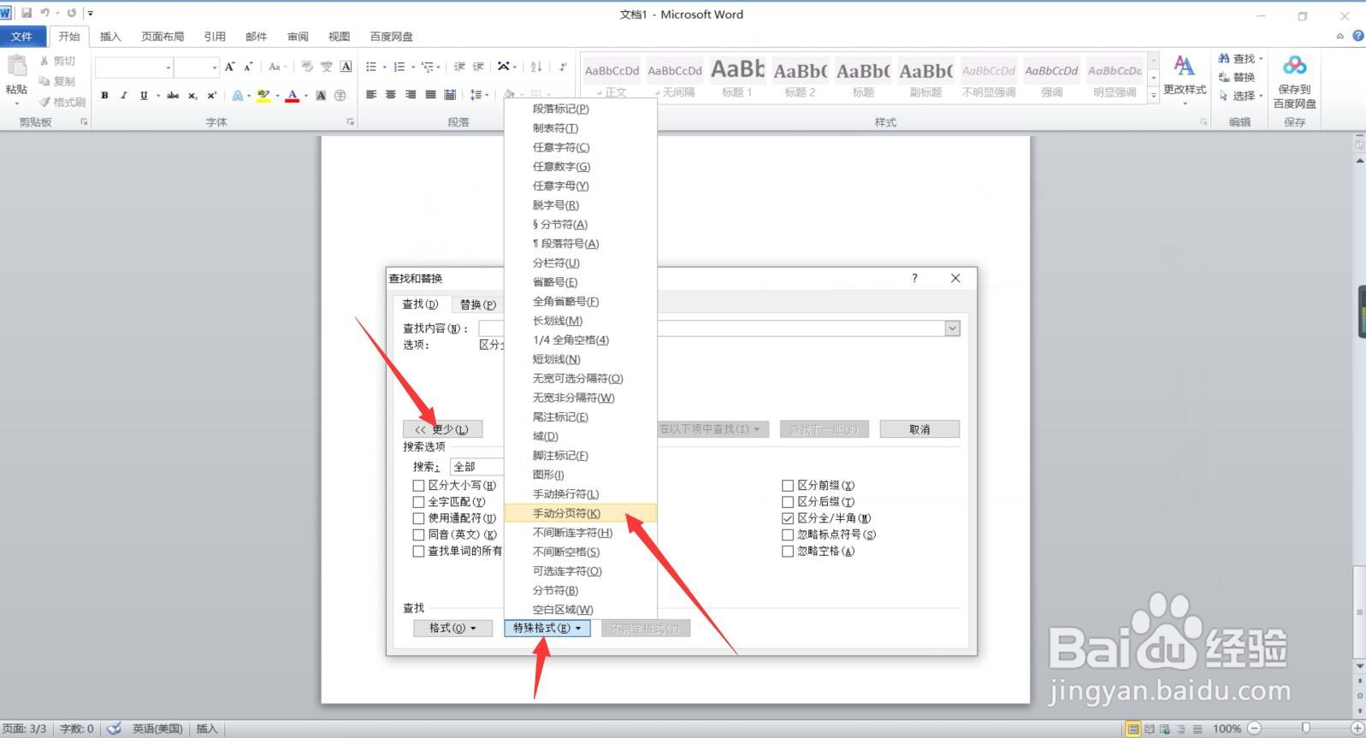Viewport: 1366px width, 738px height.
Task: Apply underline formatting
Action: coord(144,96)
